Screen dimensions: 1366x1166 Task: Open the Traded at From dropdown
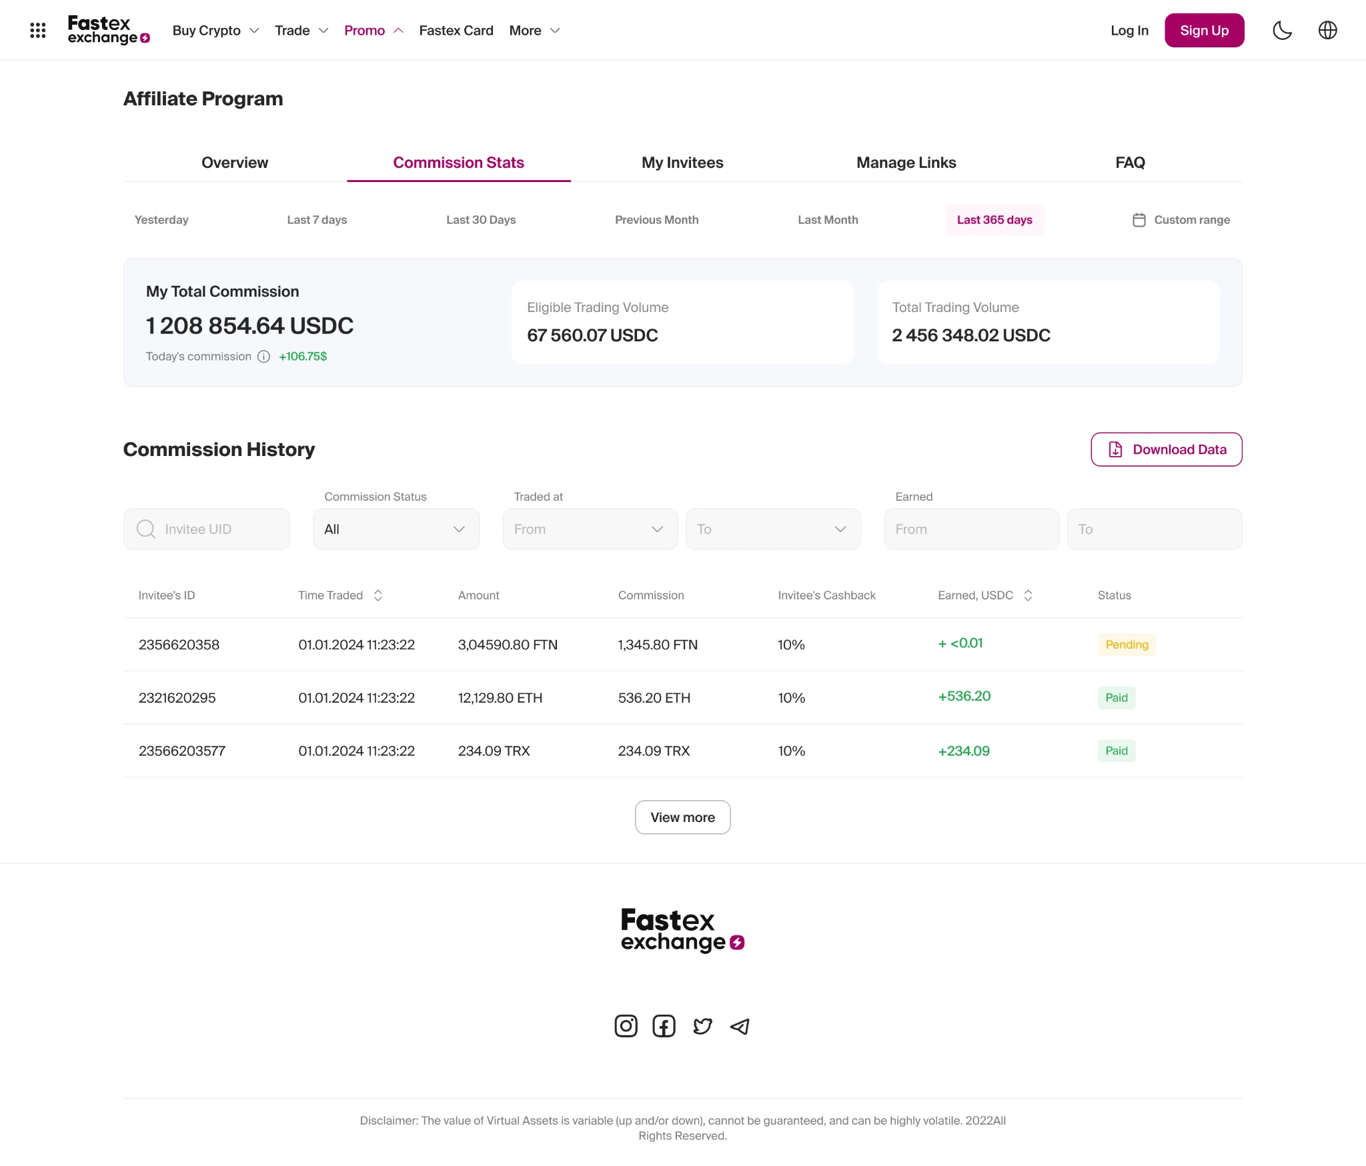coord(590,529)
